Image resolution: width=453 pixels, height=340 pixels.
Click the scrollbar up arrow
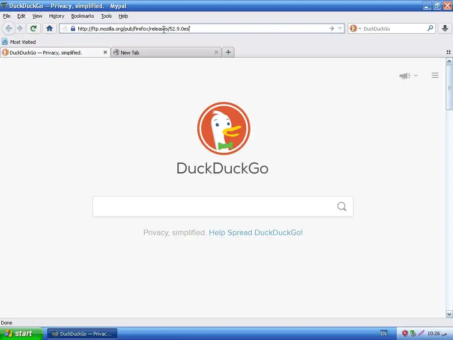point(449,61)
